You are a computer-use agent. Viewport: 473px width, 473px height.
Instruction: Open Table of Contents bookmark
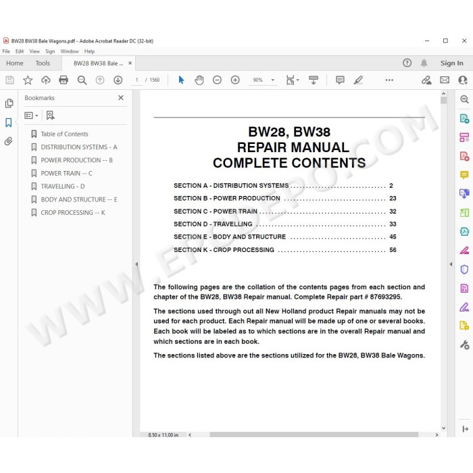(65, 134)
